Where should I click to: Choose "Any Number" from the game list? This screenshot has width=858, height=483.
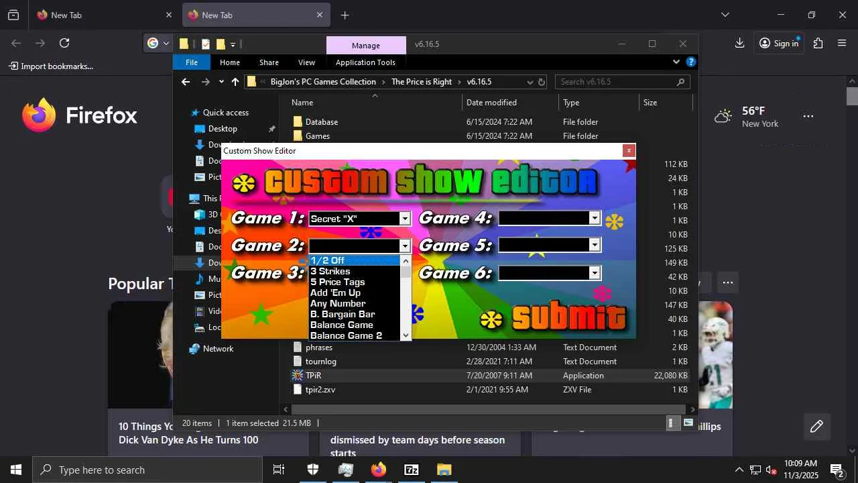pyautogui.click(x=355, y=303)
